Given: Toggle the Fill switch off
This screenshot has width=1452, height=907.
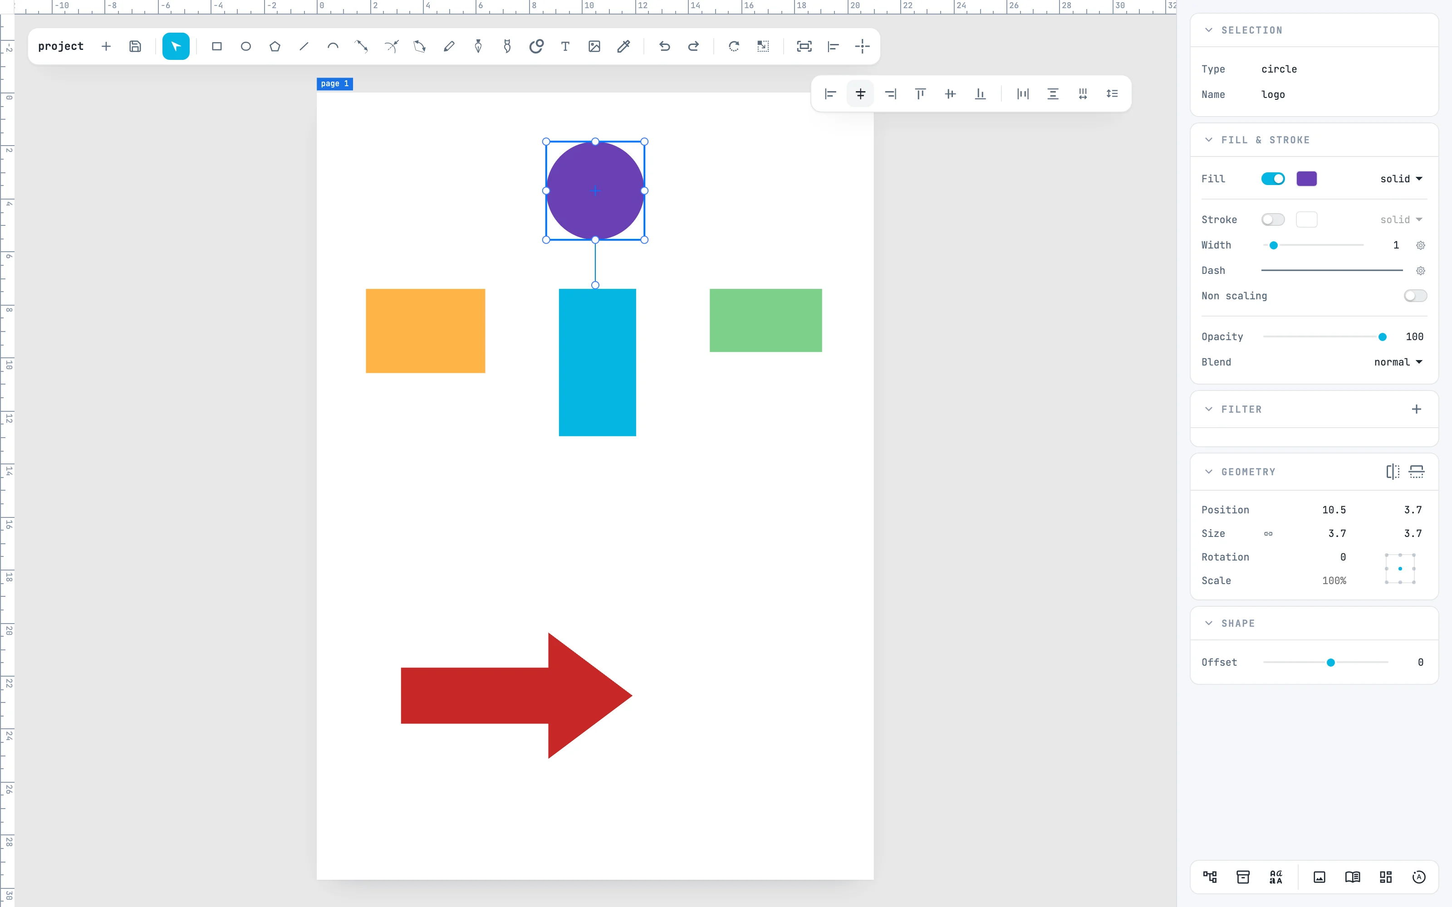Looking at the screenshot, I should coord(1273,179).
